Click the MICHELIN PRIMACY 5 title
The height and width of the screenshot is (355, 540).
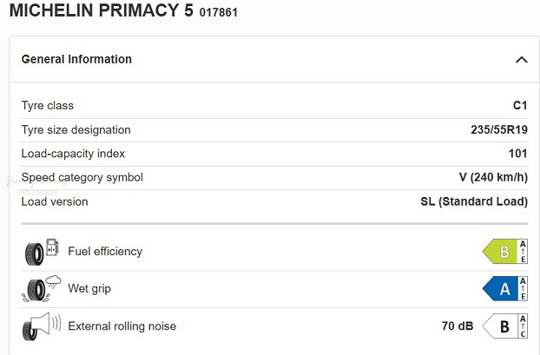point(101,12)
